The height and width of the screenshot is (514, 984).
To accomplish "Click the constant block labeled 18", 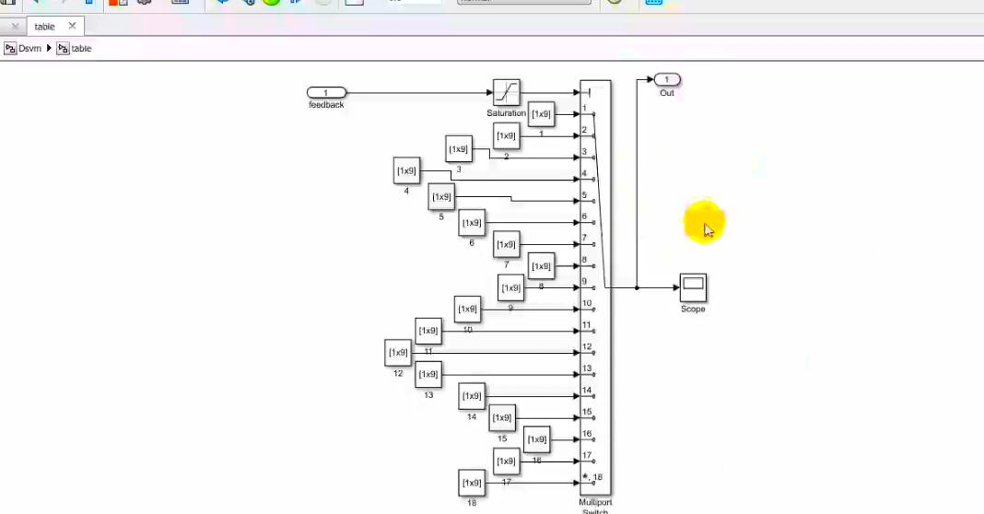I will click(471, 482).
